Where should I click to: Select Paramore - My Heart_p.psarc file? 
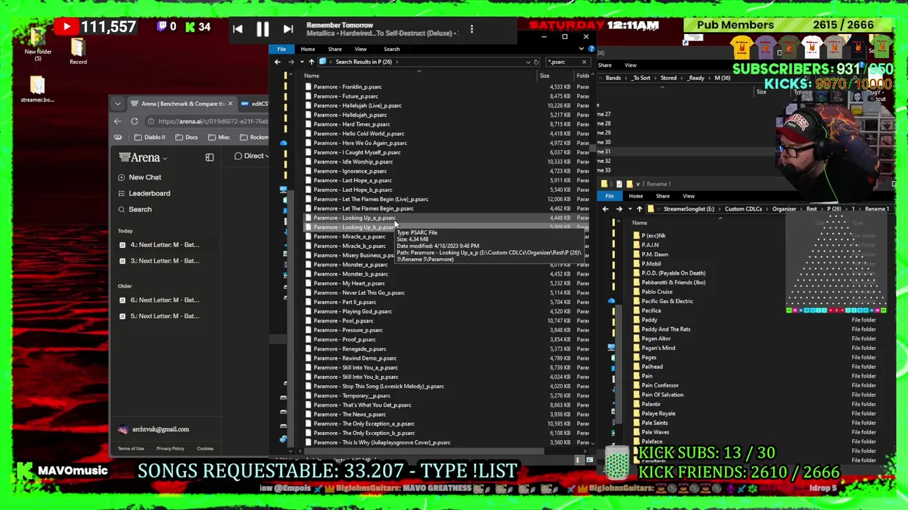(349, 283)
